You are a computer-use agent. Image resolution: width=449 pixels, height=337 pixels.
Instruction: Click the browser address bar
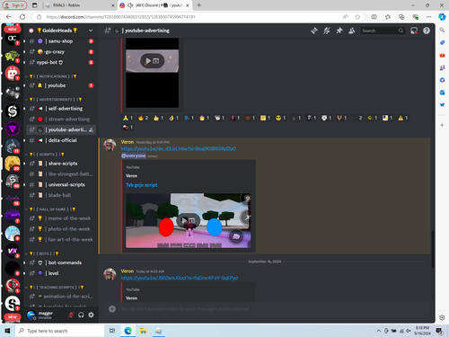tap(191, 17)
